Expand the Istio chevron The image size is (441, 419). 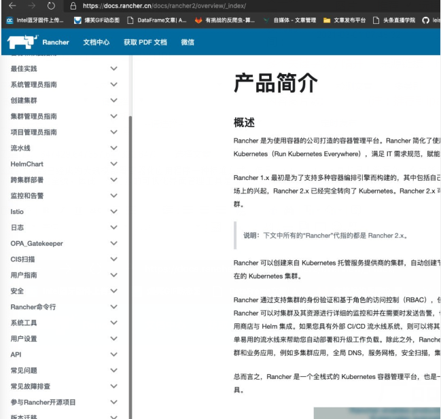click(113, 211)
